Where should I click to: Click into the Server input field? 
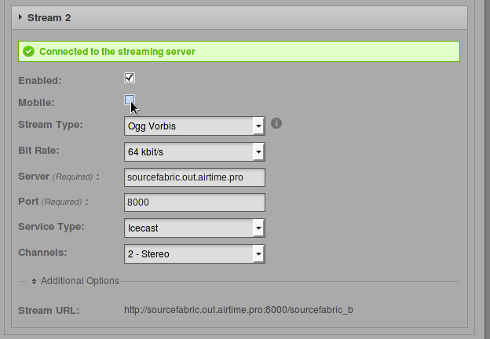click(195, 177)
